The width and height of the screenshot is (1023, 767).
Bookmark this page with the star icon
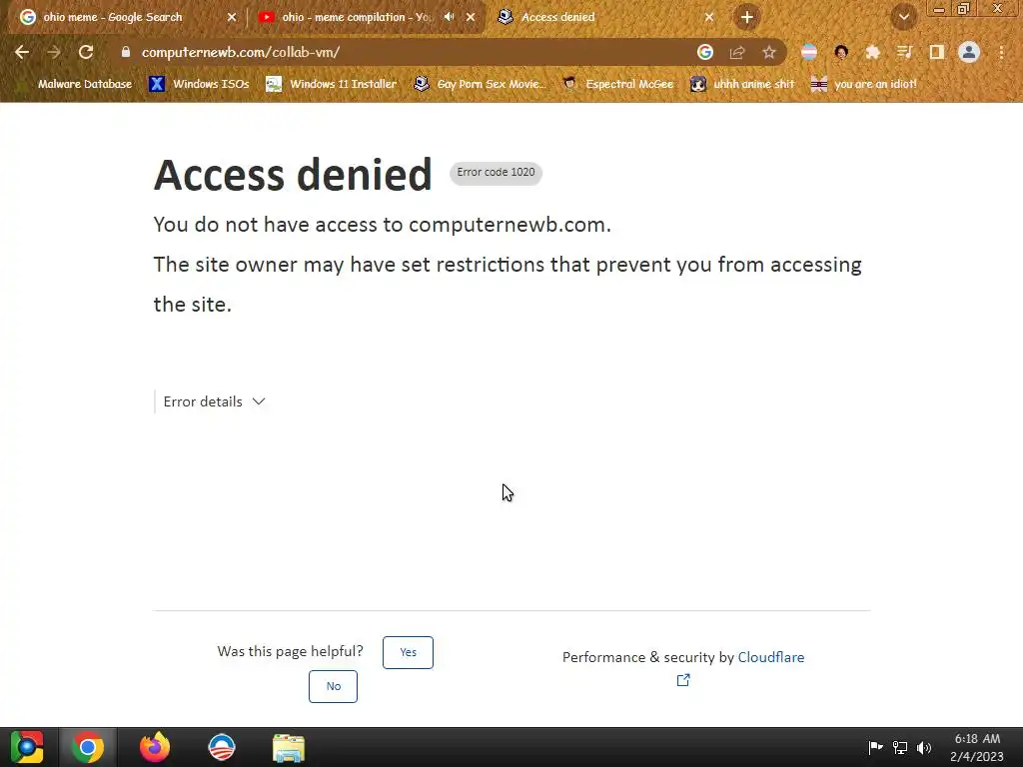tap(769, 52)
